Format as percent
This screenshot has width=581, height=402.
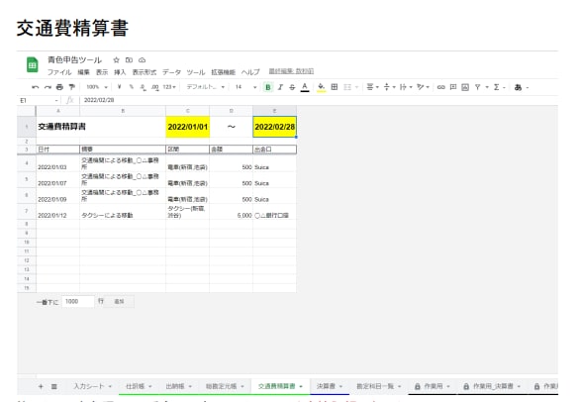[x=132, y=87]
